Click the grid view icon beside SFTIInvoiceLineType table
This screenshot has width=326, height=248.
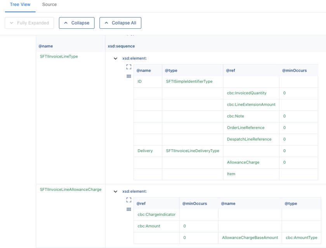pos(129,76)
